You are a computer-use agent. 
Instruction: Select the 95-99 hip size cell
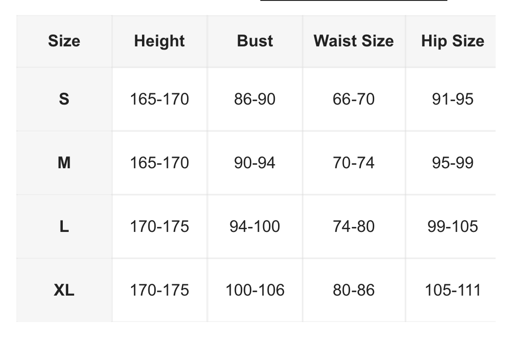pyautogui.click(x=452, y=163)
